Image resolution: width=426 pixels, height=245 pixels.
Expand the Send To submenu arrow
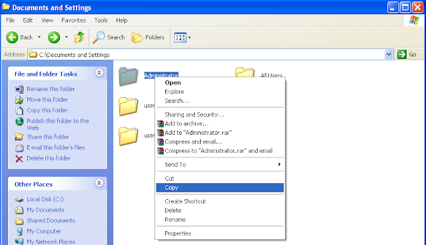click(279, 164)
